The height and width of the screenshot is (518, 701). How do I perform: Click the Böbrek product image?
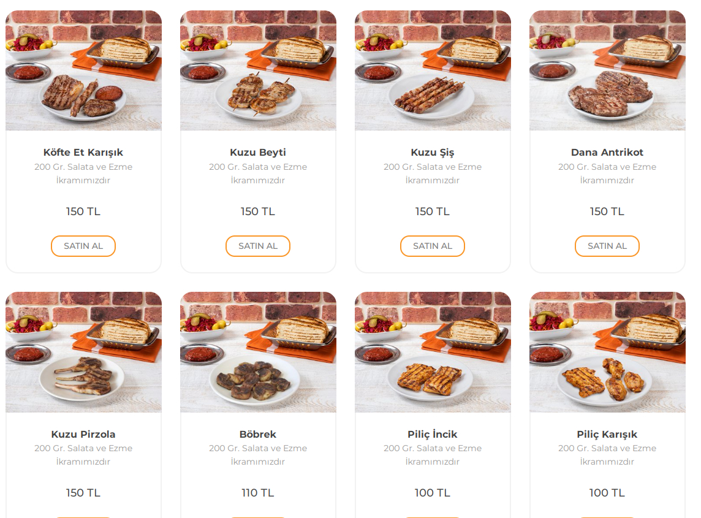(258, 352)
